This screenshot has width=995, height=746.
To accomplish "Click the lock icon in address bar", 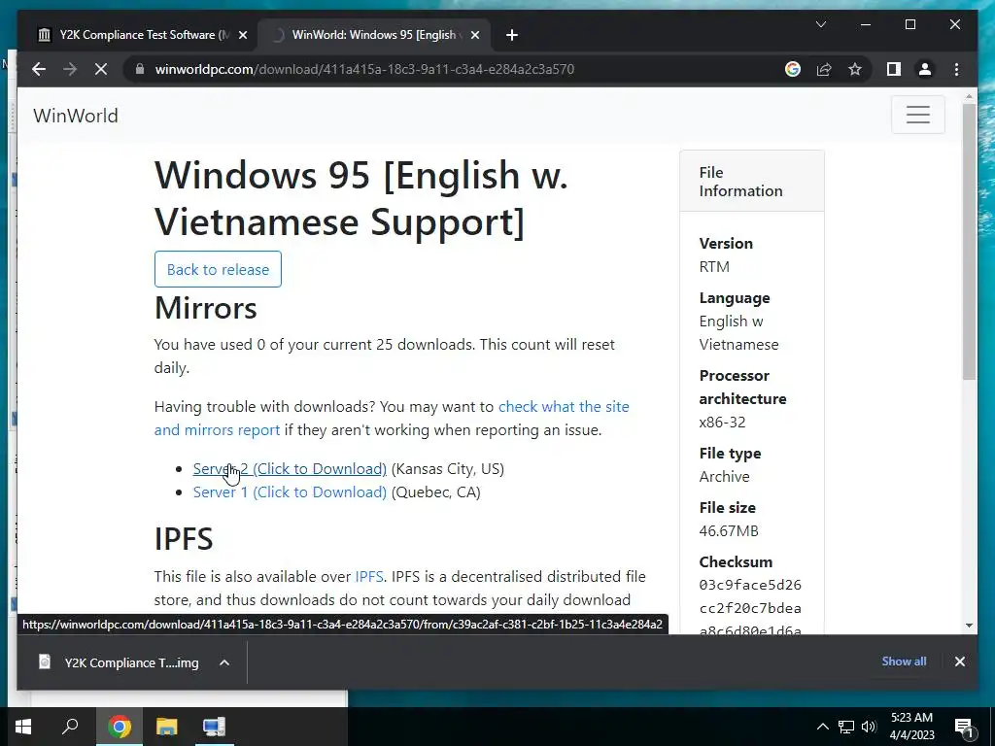I will click(140, 69).
